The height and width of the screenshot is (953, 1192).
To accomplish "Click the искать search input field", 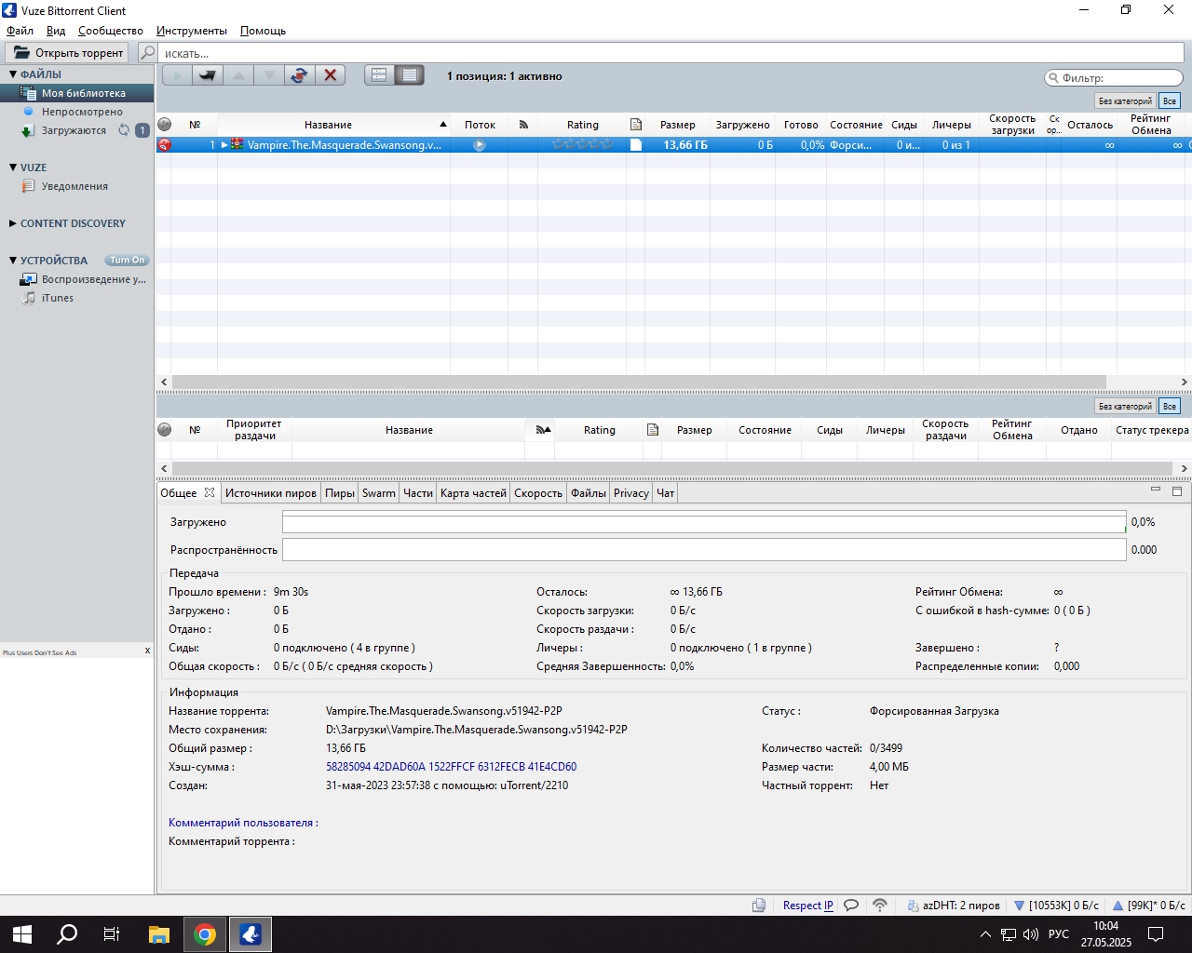I will pos(670,53).
